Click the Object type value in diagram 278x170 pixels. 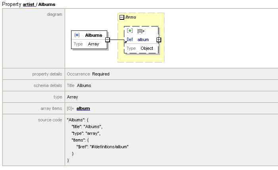147,48
